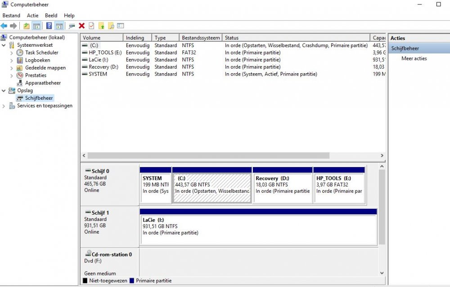Open Help via blue question mark icon
This screenshot has height=287, width=450.
pyautogui.click(x=49, y=26)
